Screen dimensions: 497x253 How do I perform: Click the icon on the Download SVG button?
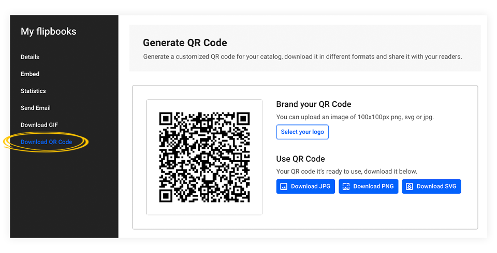point(410,187)
